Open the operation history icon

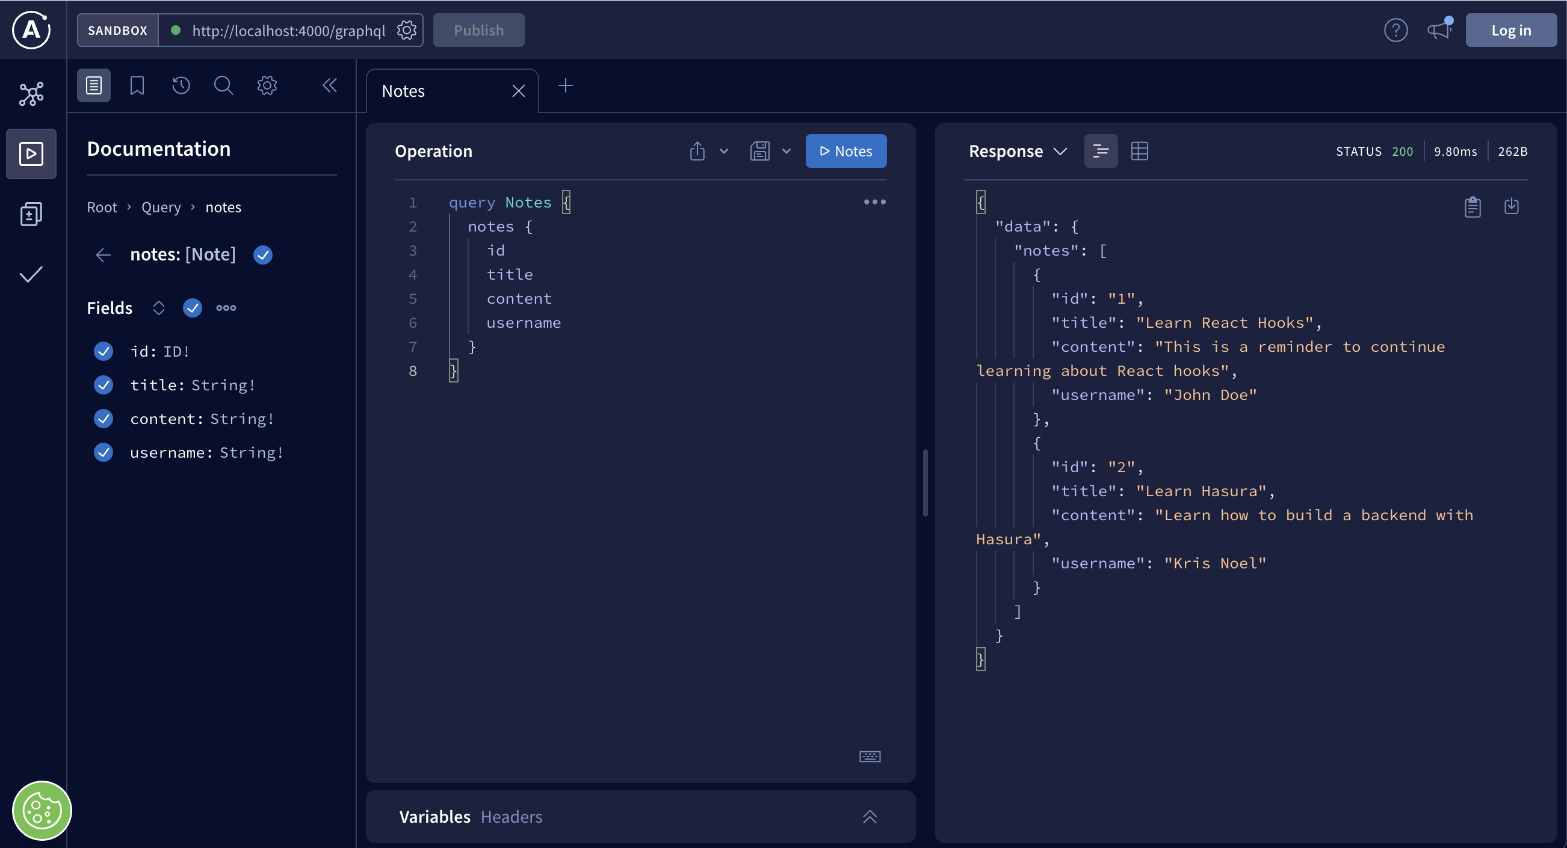tap(181, 85)
